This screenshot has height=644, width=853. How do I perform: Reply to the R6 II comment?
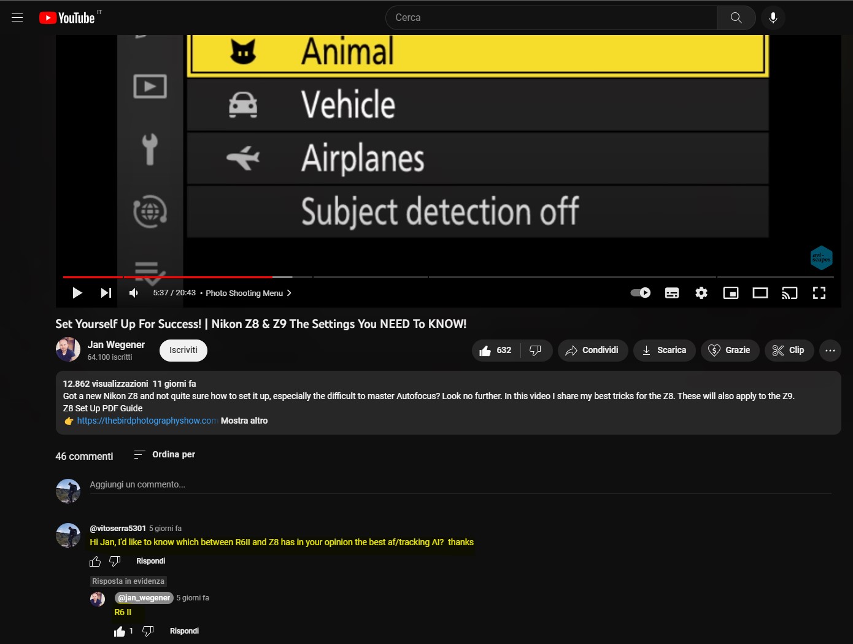pyautogui.click(x=184, y=631)
